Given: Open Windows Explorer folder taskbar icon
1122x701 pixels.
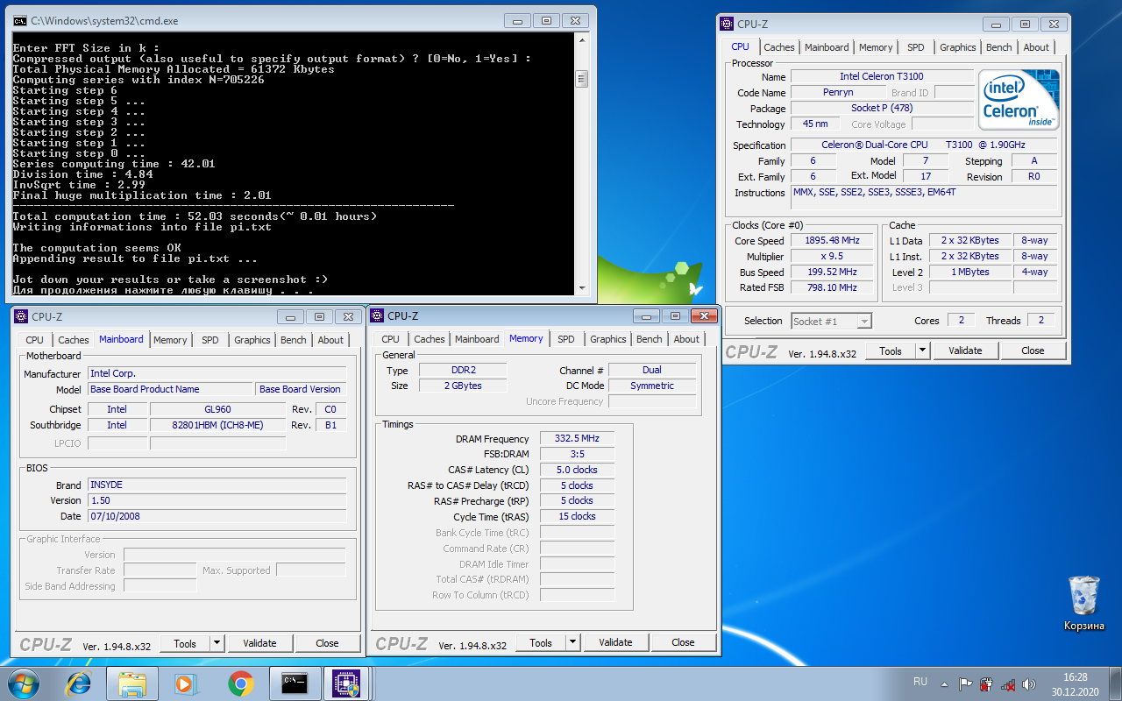Looking at the screenshot, I should coord(132,683).
